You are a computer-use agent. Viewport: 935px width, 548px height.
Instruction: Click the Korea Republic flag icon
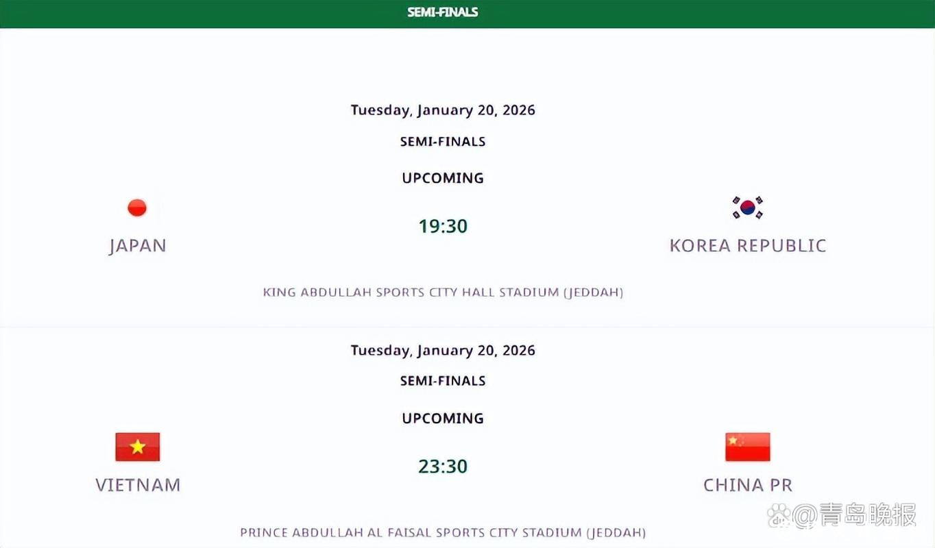[747, 208]
